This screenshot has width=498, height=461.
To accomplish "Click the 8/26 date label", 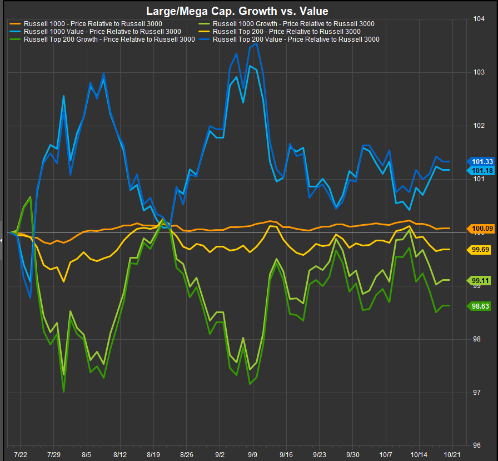I will pos(187,455).
